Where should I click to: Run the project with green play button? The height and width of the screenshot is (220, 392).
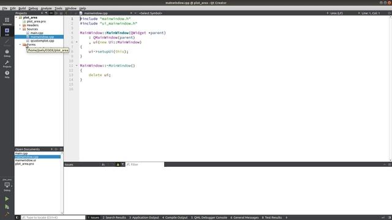point(7,199)
